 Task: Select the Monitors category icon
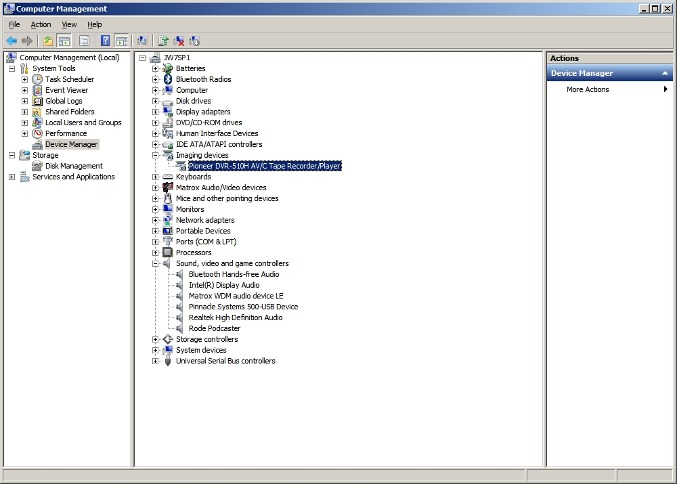(168, 209)
